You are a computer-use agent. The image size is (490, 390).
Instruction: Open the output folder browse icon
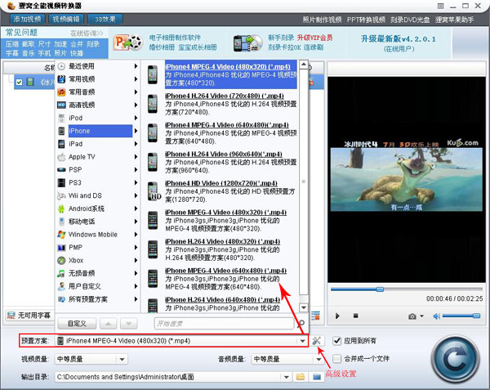pos(301,377)
